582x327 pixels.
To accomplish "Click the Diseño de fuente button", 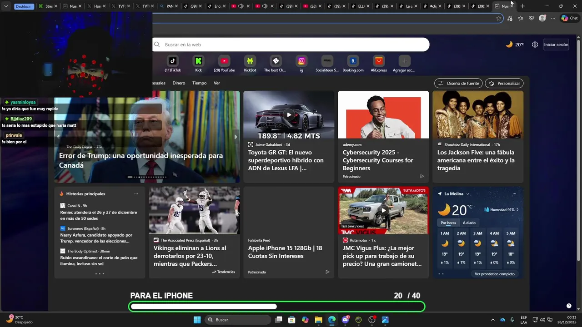I will click(458, 84).
